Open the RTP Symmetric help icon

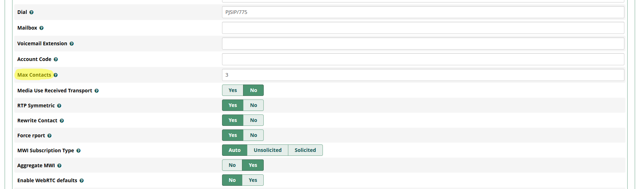[x=59, y=106]
